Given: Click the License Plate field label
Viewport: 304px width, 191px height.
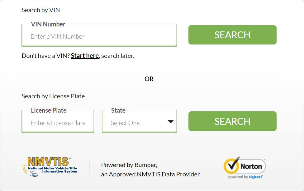Looking at the screenshot, I should pos(49,110).
